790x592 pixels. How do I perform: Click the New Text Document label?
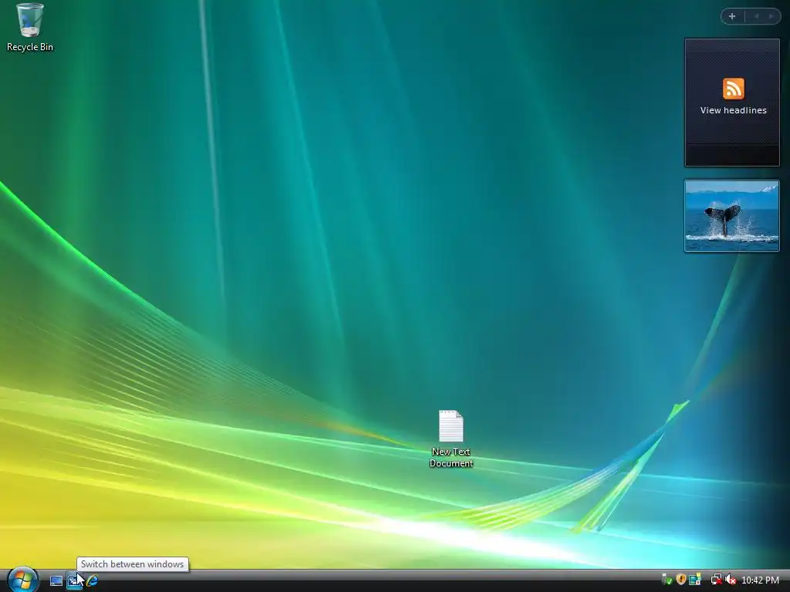451,457
